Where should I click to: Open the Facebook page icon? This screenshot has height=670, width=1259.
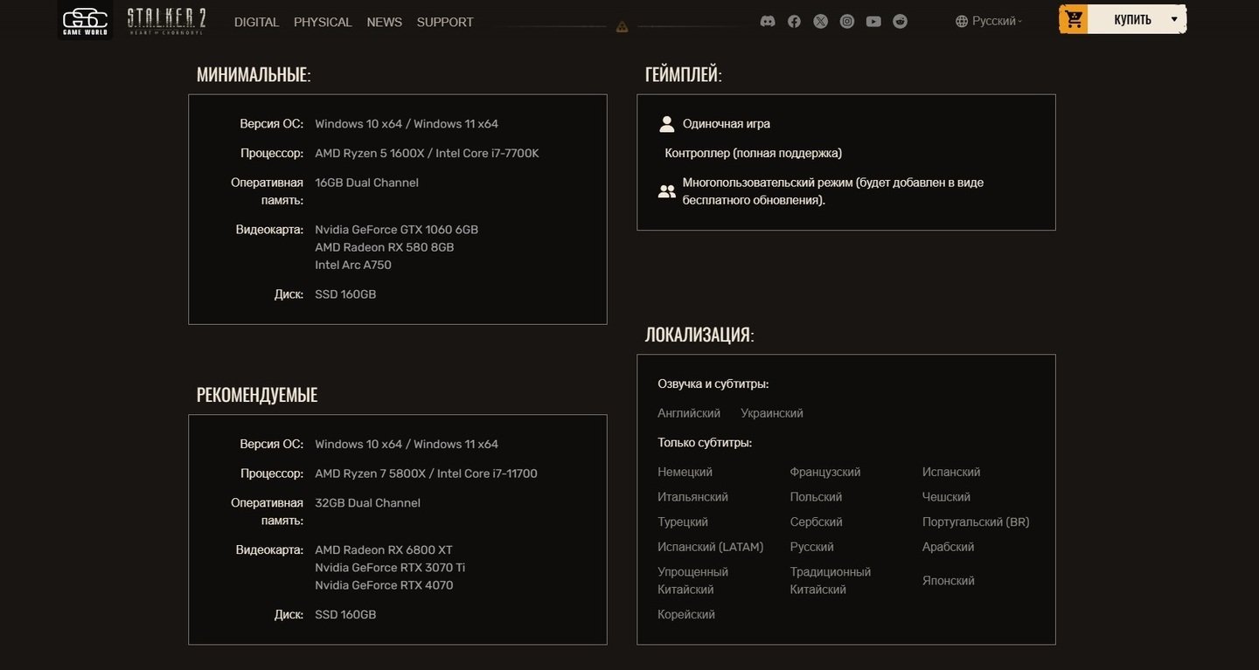794,21
